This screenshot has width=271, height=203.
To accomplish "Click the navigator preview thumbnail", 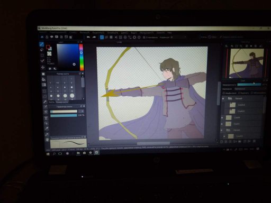I will (x=247, y=63).
